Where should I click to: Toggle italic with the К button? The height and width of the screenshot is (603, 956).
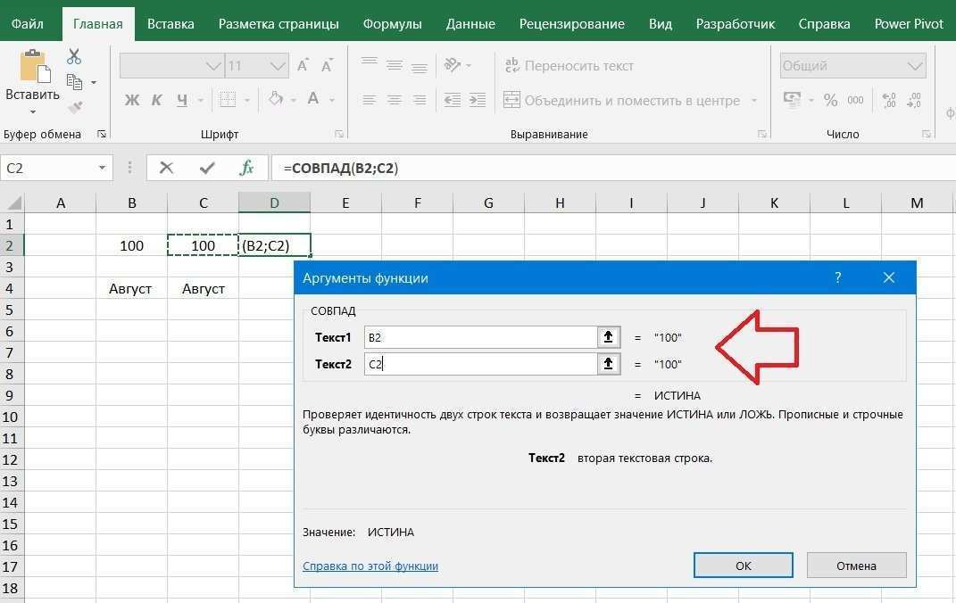pos(158,100)
